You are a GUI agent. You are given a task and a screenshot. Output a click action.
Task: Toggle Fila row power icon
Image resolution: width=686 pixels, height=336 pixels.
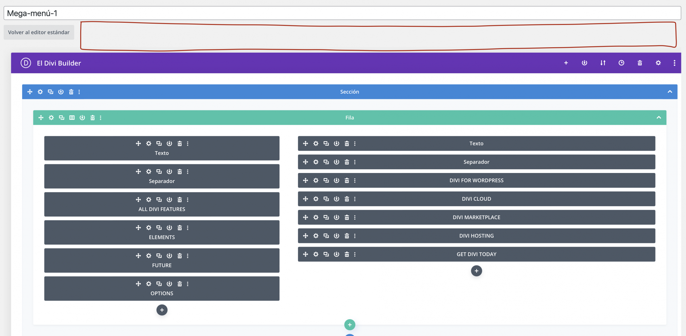pyautogui.click(x=82, y=118)
